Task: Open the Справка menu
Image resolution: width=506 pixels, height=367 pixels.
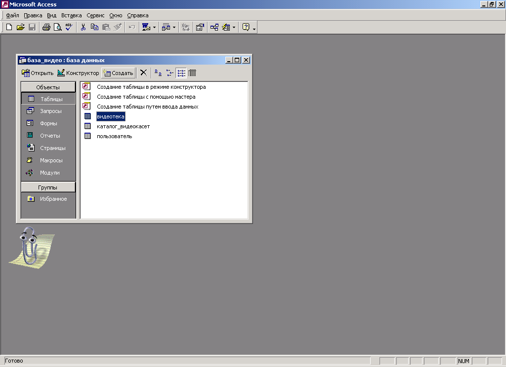Action: point(138,15)
